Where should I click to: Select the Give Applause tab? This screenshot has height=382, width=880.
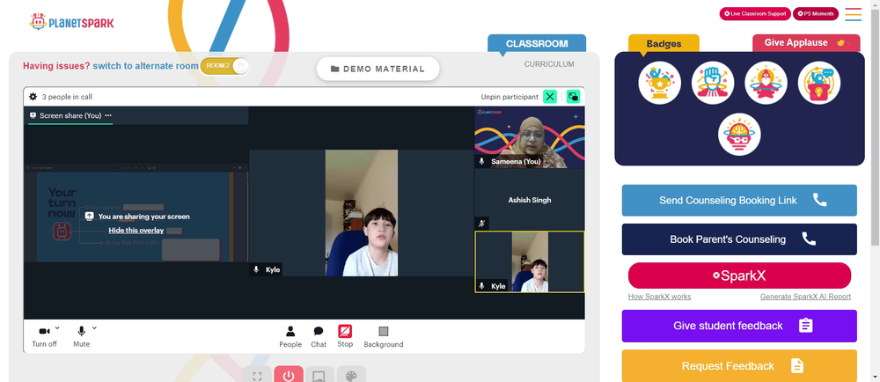806,42
